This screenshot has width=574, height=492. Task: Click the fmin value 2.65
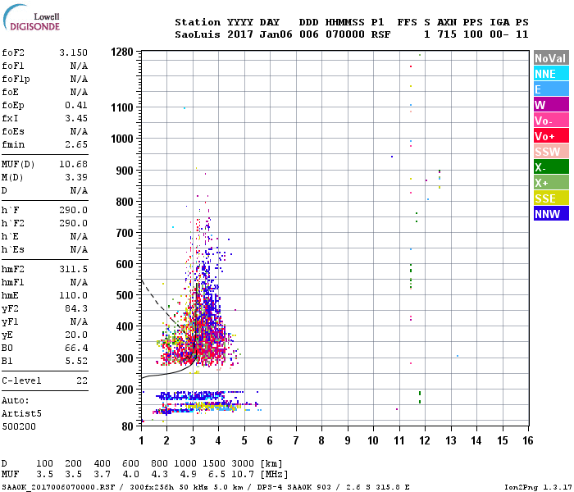(76, 144)
